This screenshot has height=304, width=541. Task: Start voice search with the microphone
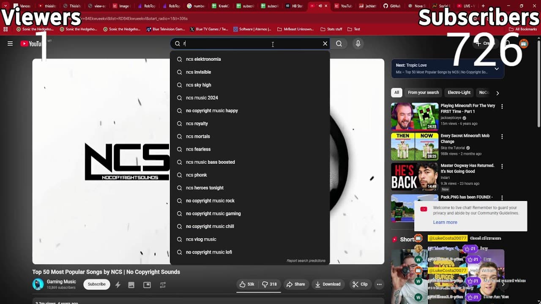pos(358,43)
